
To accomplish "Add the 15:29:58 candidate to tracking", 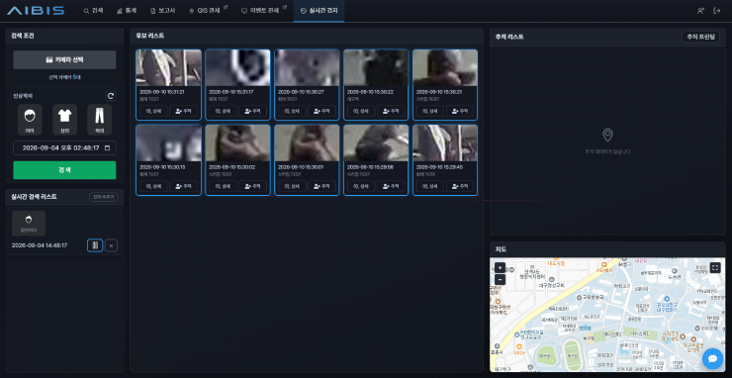I will [391, 186].
